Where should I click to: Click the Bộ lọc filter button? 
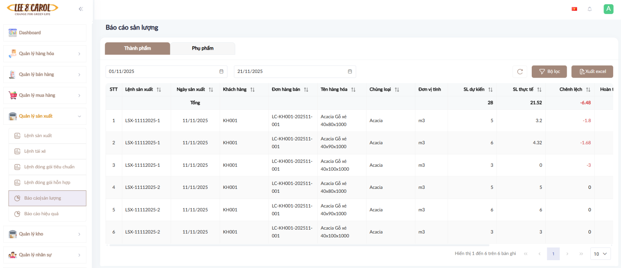coord(549,72)
